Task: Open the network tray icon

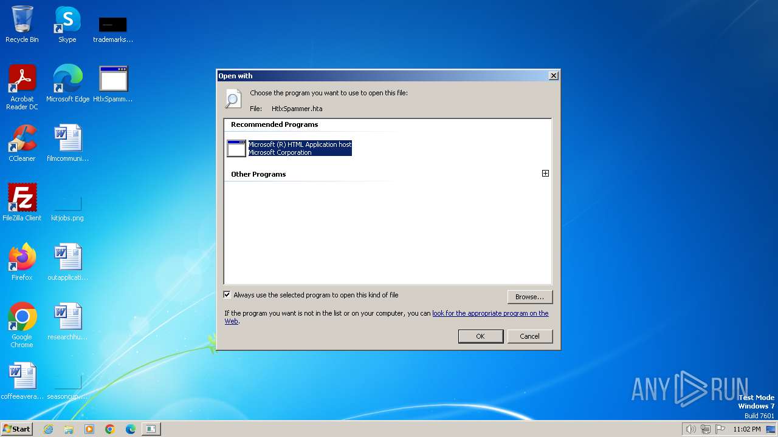Action: click(x=706, y=429)
